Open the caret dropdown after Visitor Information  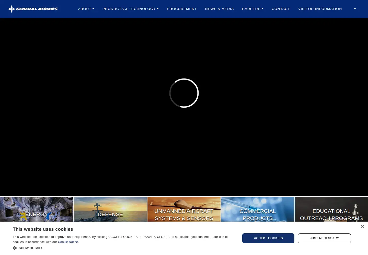point(355,9)
